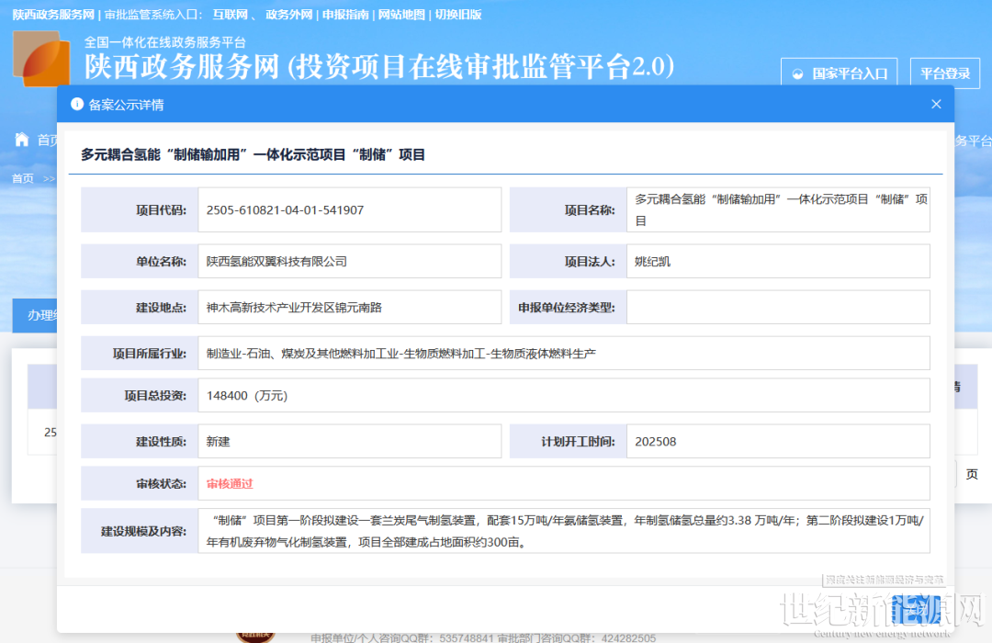Open the 国家平台入口 button
992x643 pixels.
tap(840, 73)
